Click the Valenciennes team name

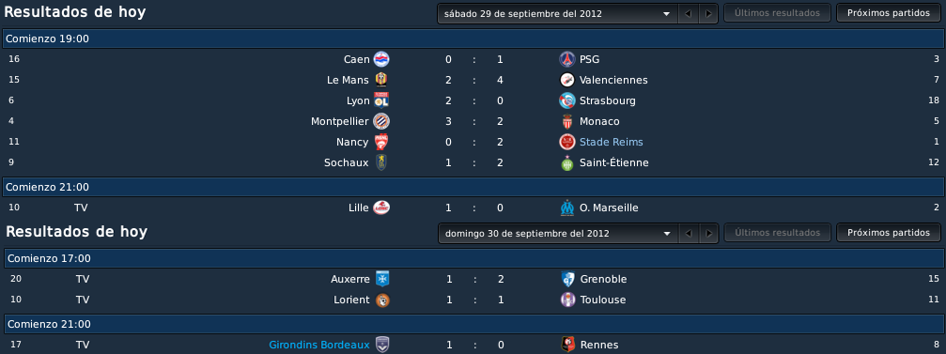tap(613, 80)
